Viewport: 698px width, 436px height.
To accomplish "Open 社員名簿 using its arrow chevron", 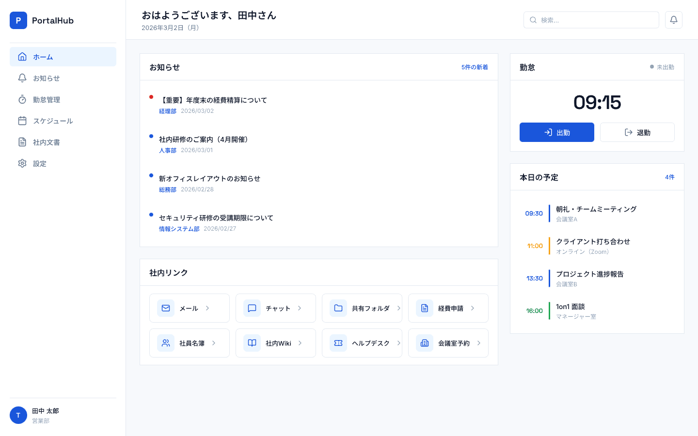I will [x=213, y=343].
